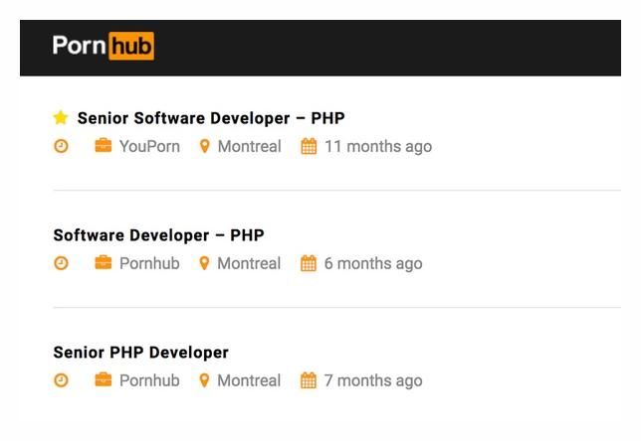Click calendar icon beside 11 months ago

(x=309, y=146)
